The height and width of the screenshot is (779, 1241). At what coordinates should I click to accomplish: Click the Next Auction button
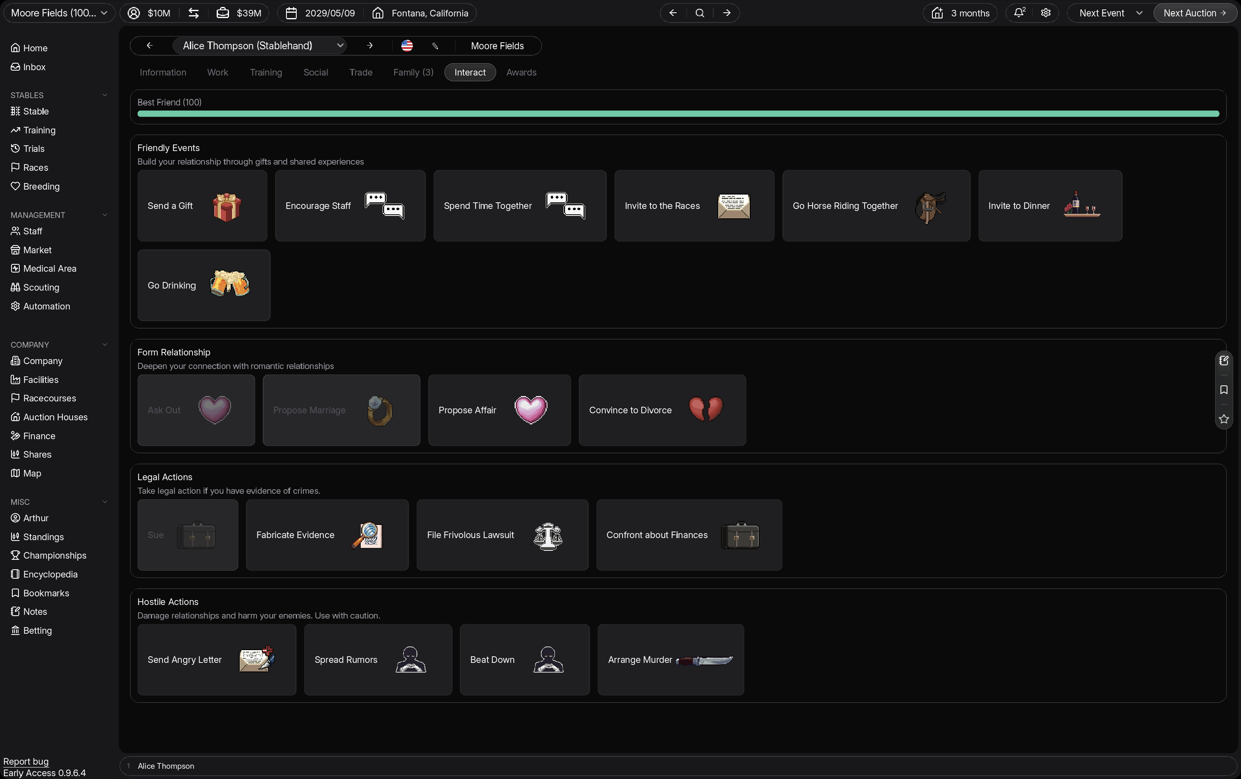(1195, 13)
